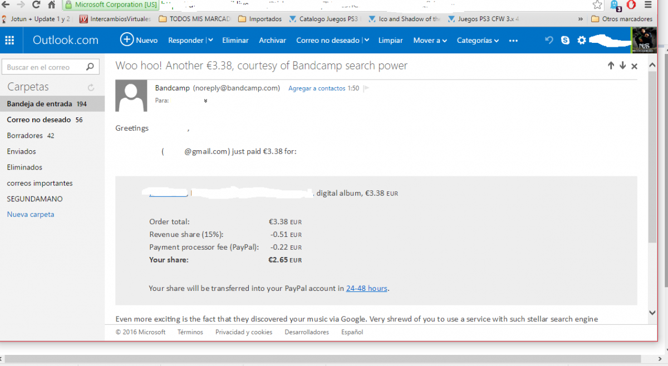Mark message as Correo no deseado
This screenshot has width=668, height=366.
328,41
